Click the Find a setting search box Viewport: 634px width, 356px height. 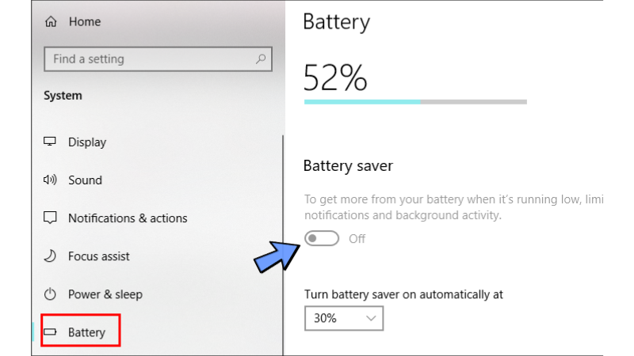[151, 59]
